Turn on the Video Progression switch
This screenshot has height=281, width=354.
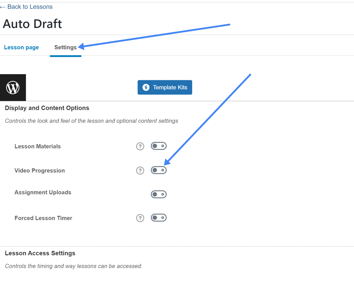click(158, 170)
